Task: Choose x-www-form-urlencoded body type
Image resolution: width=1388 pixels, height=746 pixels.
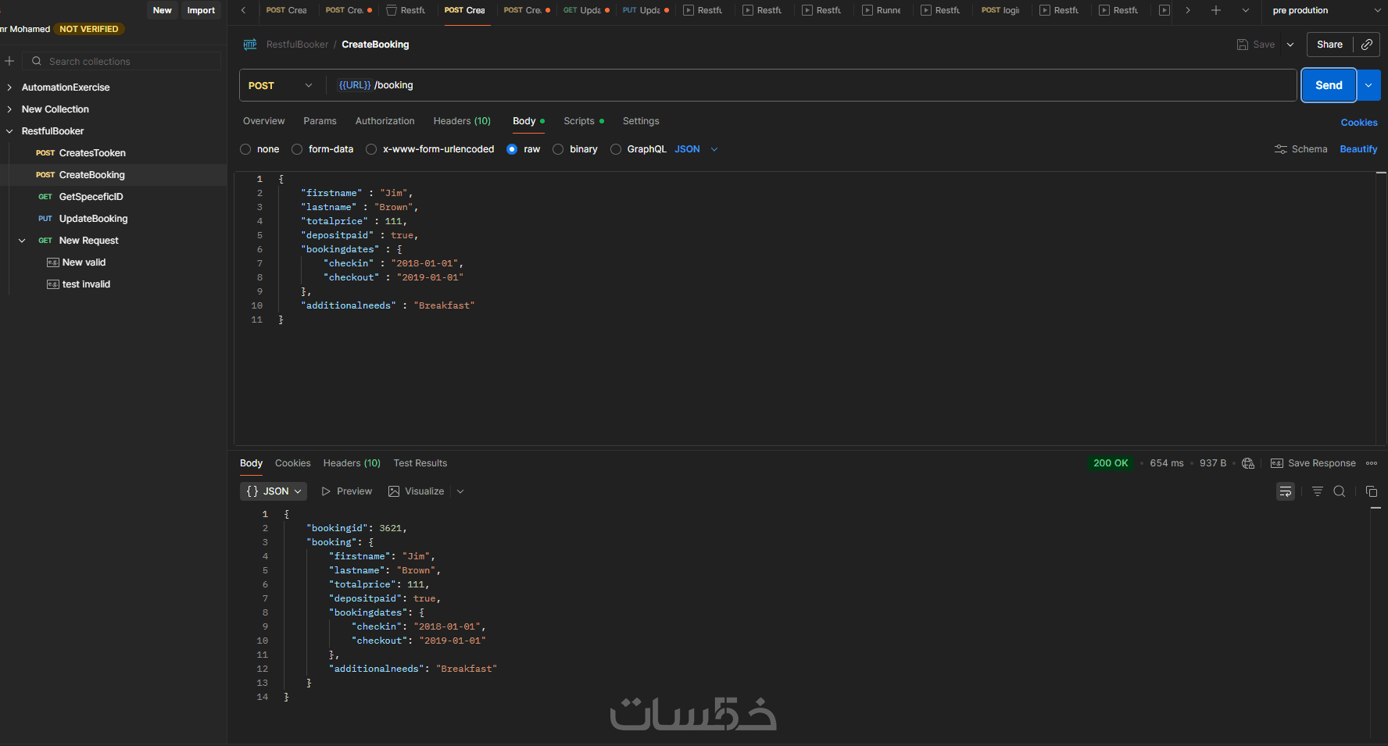Action: click(x=371, y=149)
